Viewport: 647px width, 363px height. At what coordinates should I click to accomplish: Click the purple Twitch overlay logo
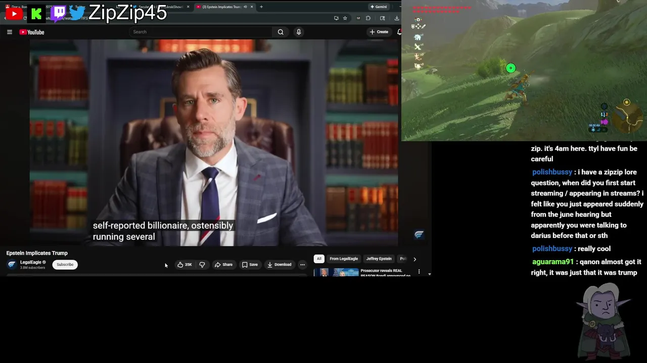(59, 13)
